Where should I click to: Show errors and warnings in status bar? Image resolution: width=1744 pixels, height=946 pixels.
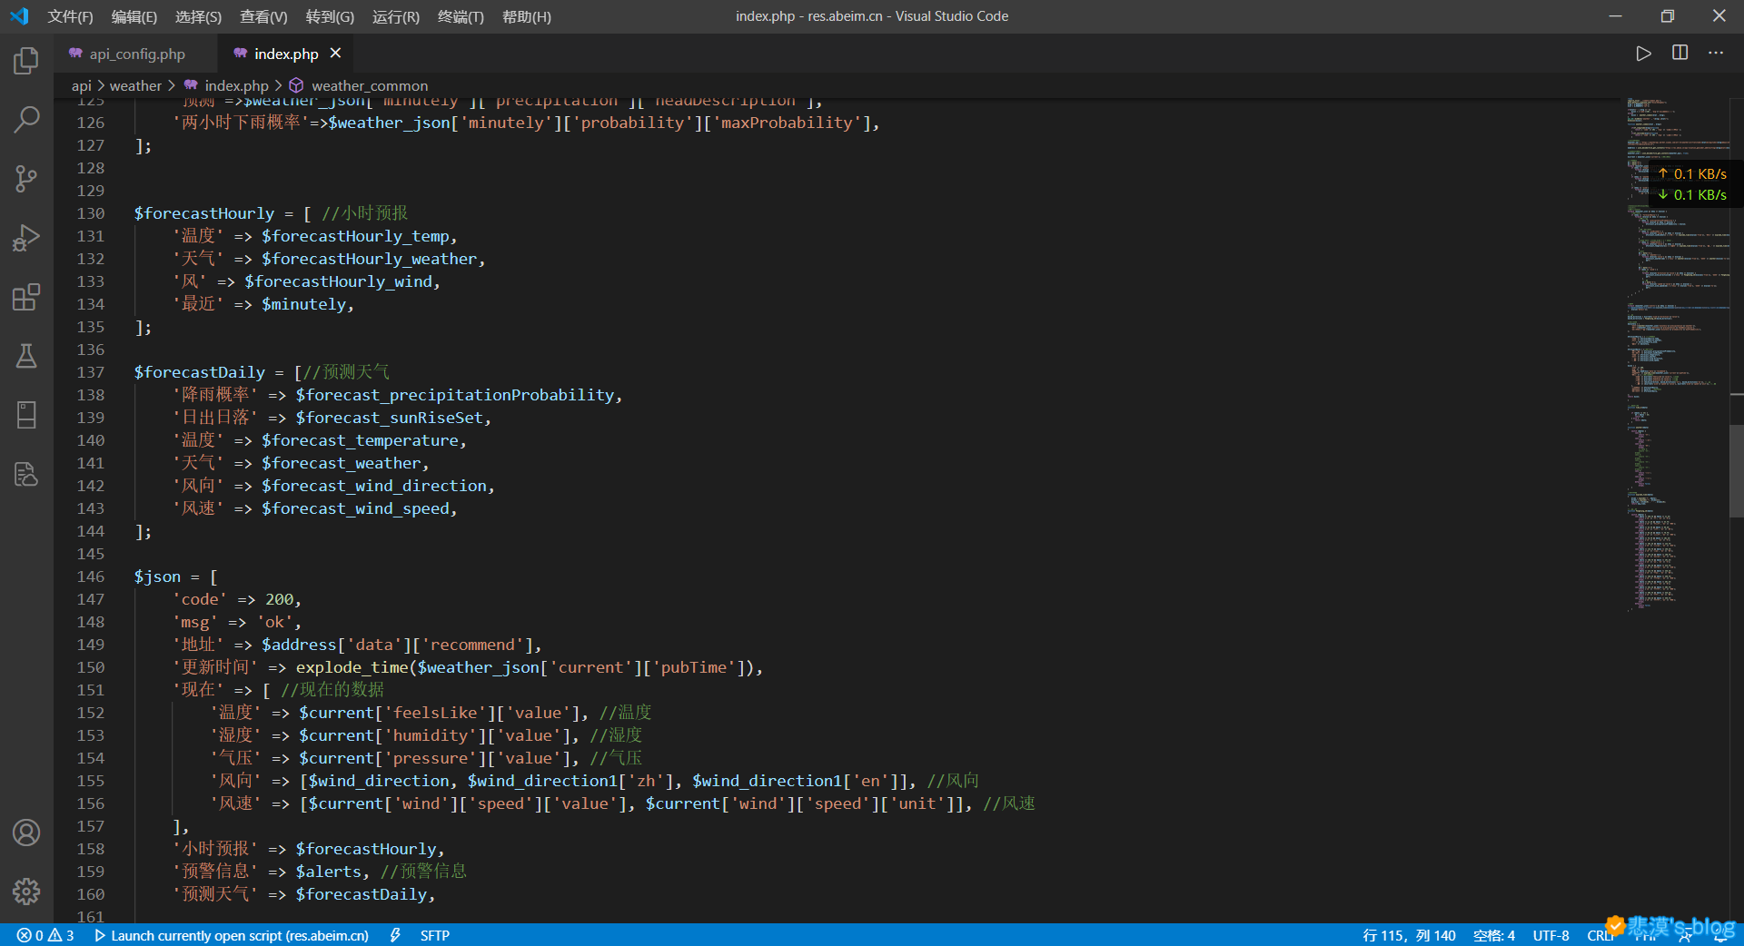point(45,935)
